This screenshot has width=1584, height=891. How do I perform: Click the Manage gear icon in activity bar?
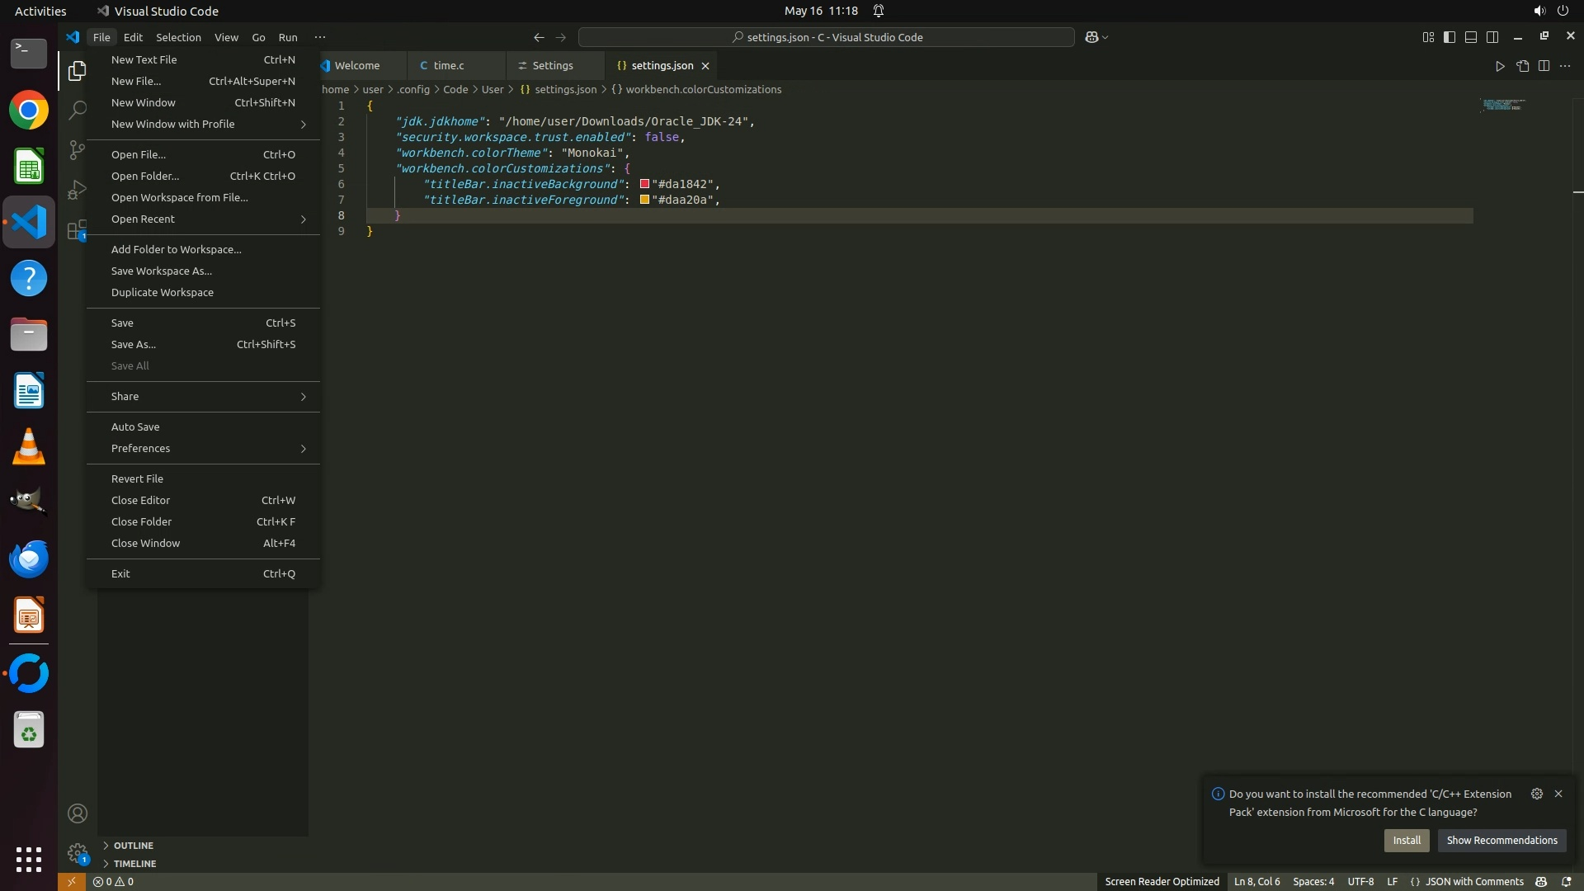pos(78,852)
